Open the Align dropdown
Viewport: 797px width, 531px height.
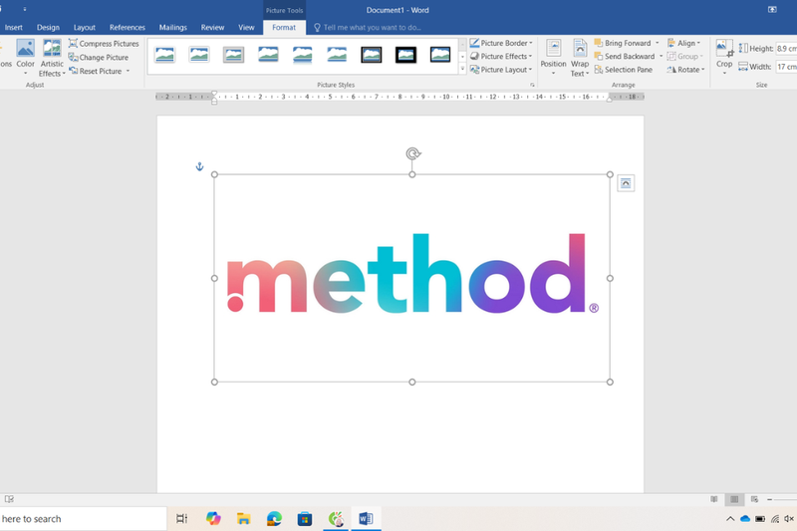(x=684, y=43)
